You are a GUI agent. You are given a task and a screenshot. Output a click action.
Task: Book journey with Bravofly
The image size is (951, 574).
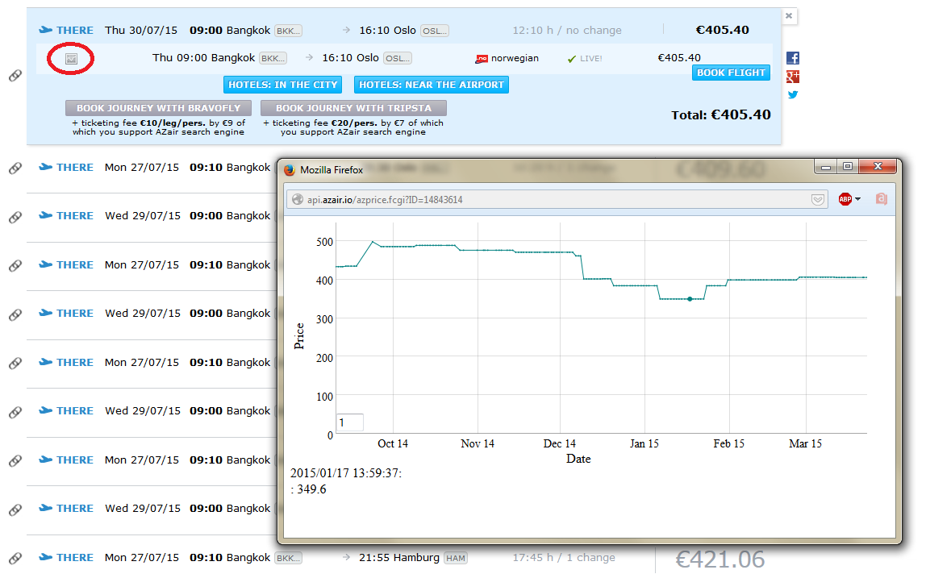[x=158, y=108]
